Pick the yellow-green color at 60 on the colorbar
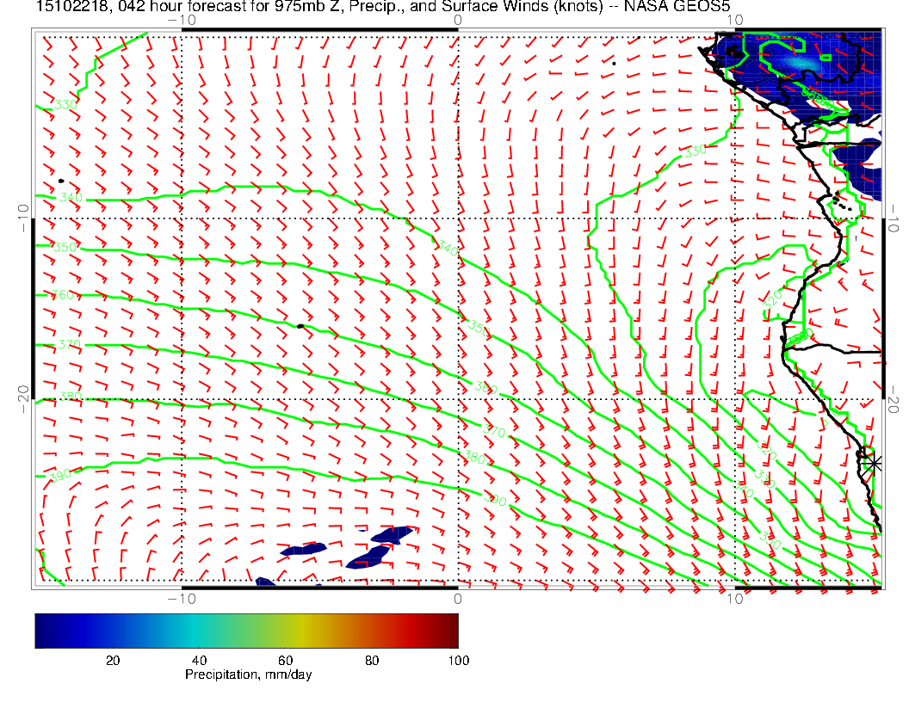 pos(286,630)
